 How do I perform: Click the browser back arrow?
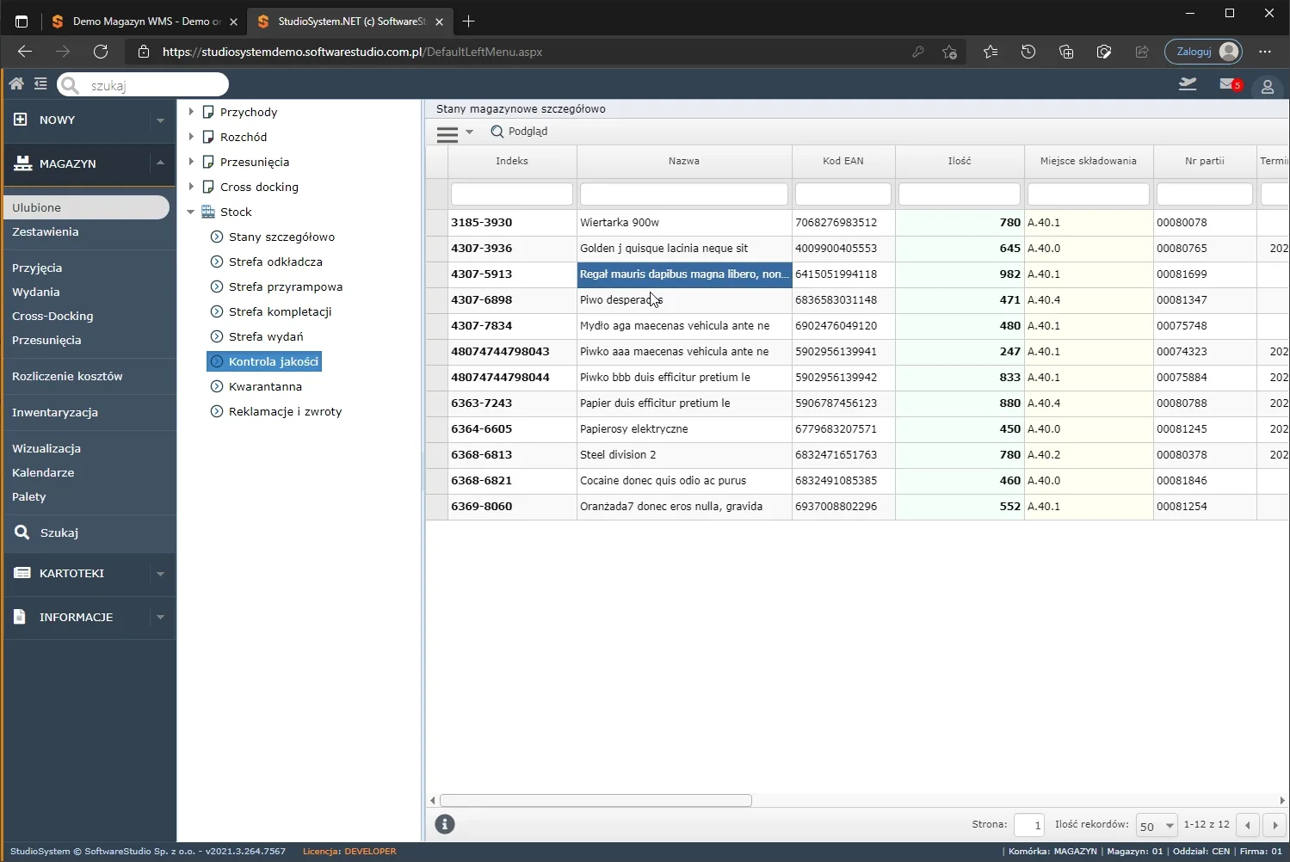pyautogui.click(x=24, y=52)
